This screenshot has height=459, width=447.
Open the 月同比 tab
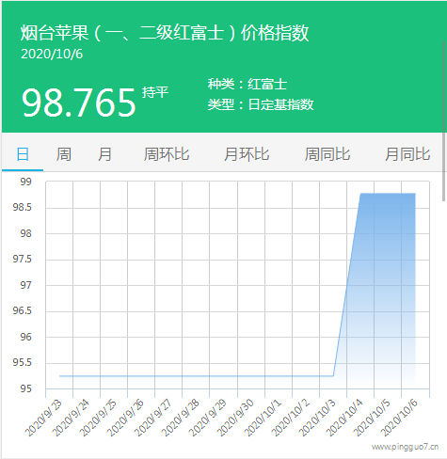[x=407, y=154]
